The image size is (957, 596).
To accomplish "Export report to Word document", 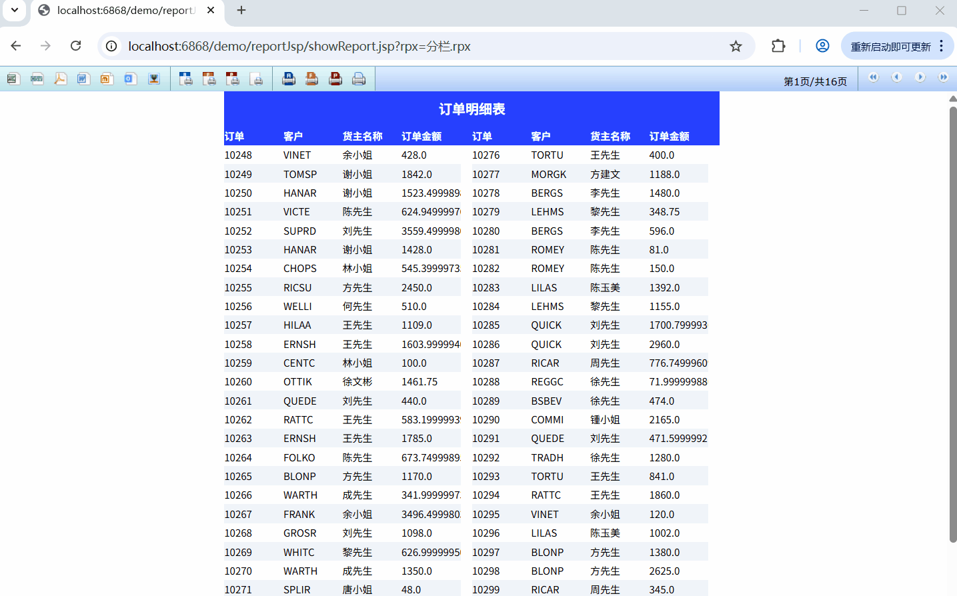I will (83, 79).
